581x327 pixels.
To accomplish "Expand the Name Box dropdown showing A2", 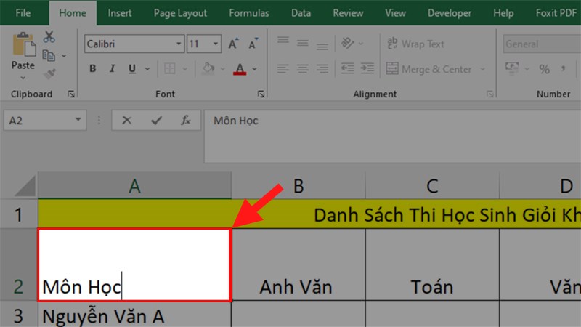I will 78,121.
